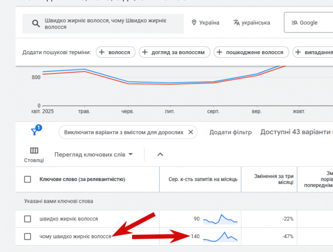
Task: Click 'Додати фільтр' link
Action: click(231, 132)
